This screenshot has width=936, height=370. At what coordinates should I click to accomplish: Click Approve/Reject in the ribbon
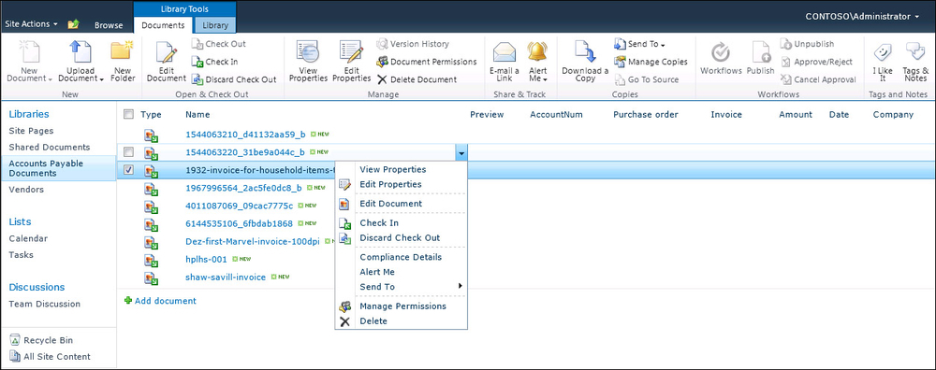pos(816,62)
